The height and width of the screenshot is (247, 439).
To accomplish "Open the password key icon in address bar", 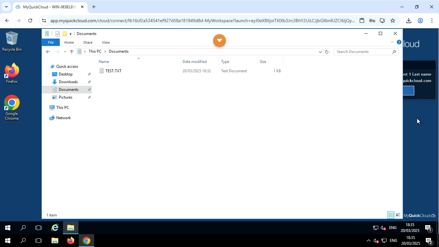I will tap(372, 21).
